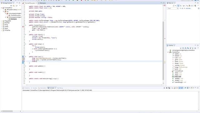Switch to ConnectFour.java editor tab
The height and width of the screenshot is (113, 200).
click(x=29, y=3)
